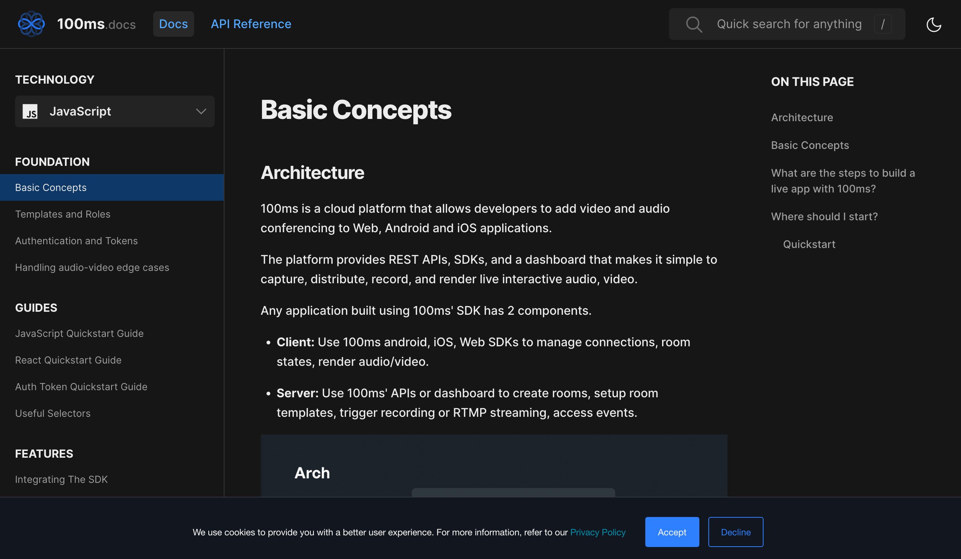Click the bold Client: bullet label
The width and height of the screenshot is (961, 559).
tap(295, 342)
